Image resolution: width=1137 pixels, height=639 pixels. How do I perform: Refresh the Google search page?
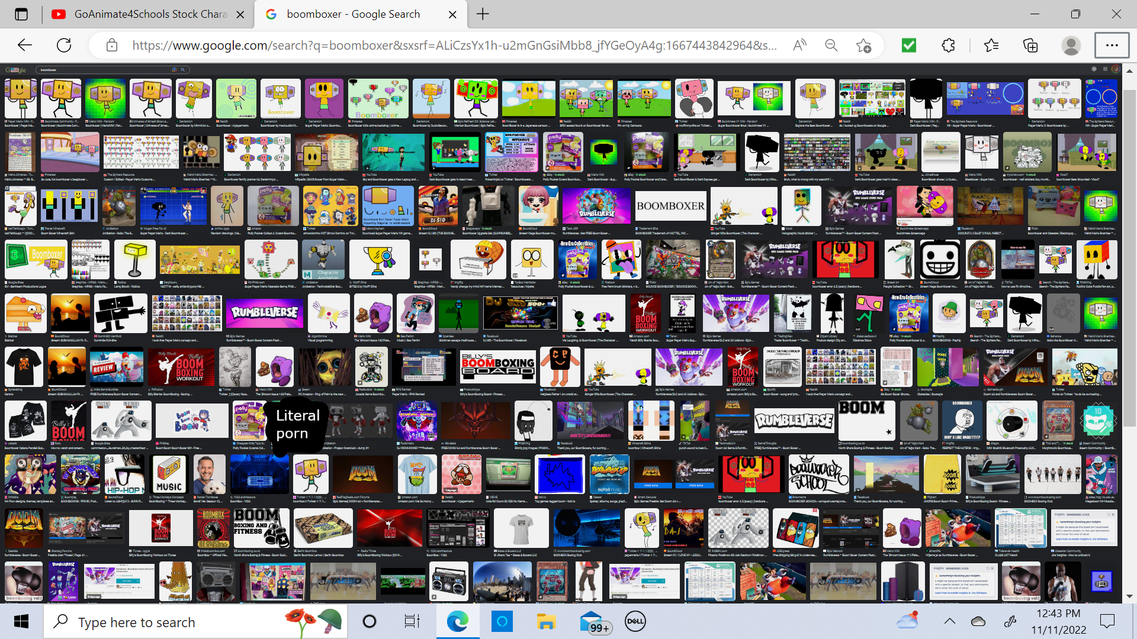pos(64,46)
